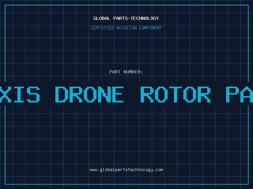The image size is (253, 189).
Task: Click the PART NUMBER: label
Action: [x=126, y=72]
